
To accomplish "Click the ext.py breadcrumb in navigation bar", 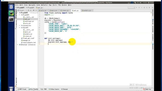I will 39,8.
